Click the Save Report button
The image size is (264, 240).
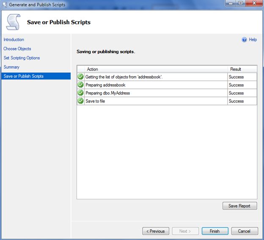click(240, 206)
